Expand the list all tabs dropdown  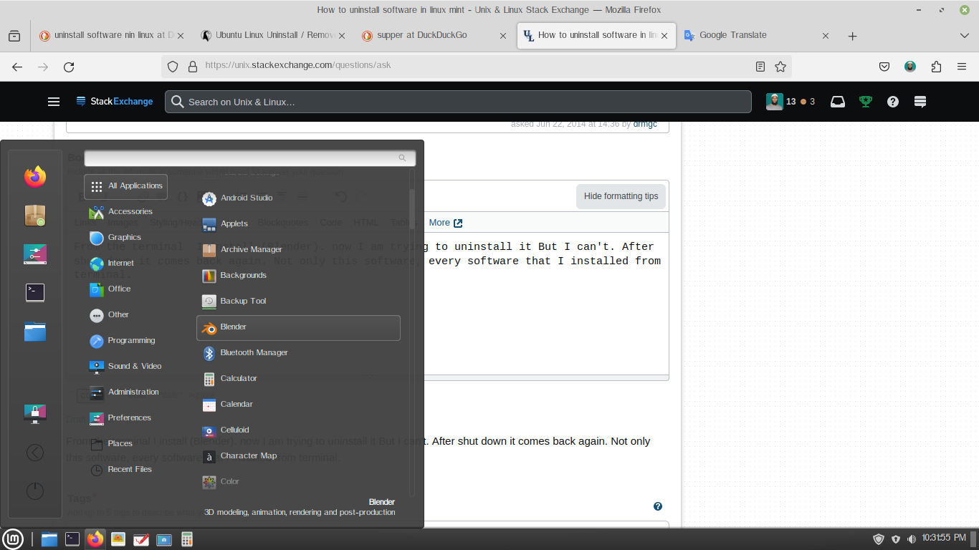[x=964, y=36]
